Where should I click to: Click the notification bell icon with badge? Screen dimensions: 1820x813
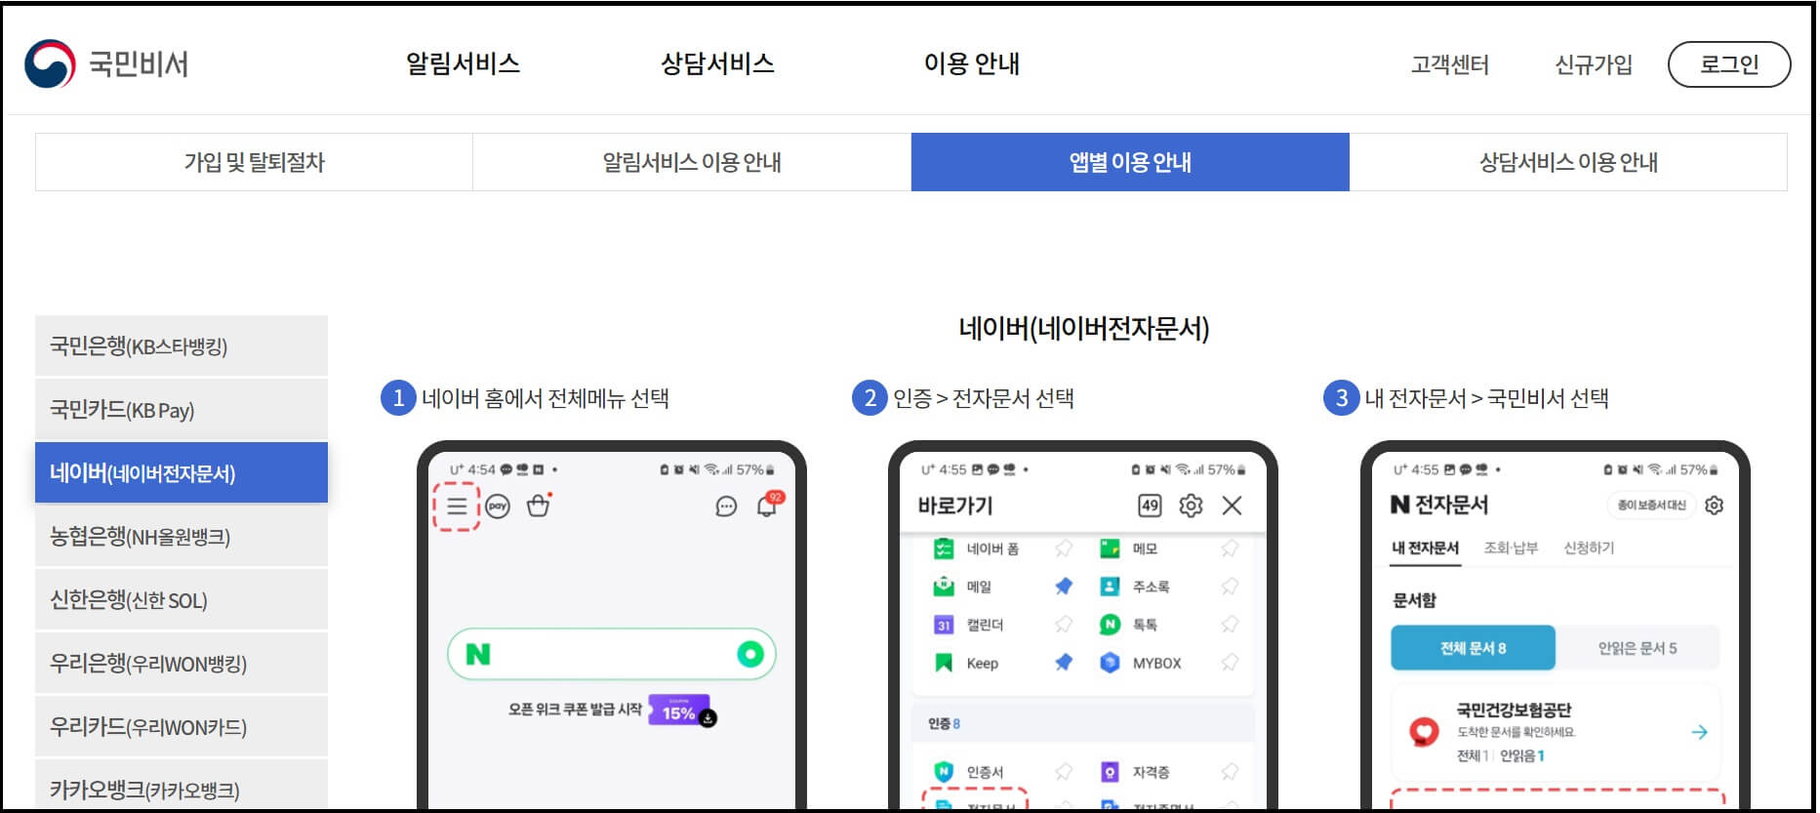769,505
